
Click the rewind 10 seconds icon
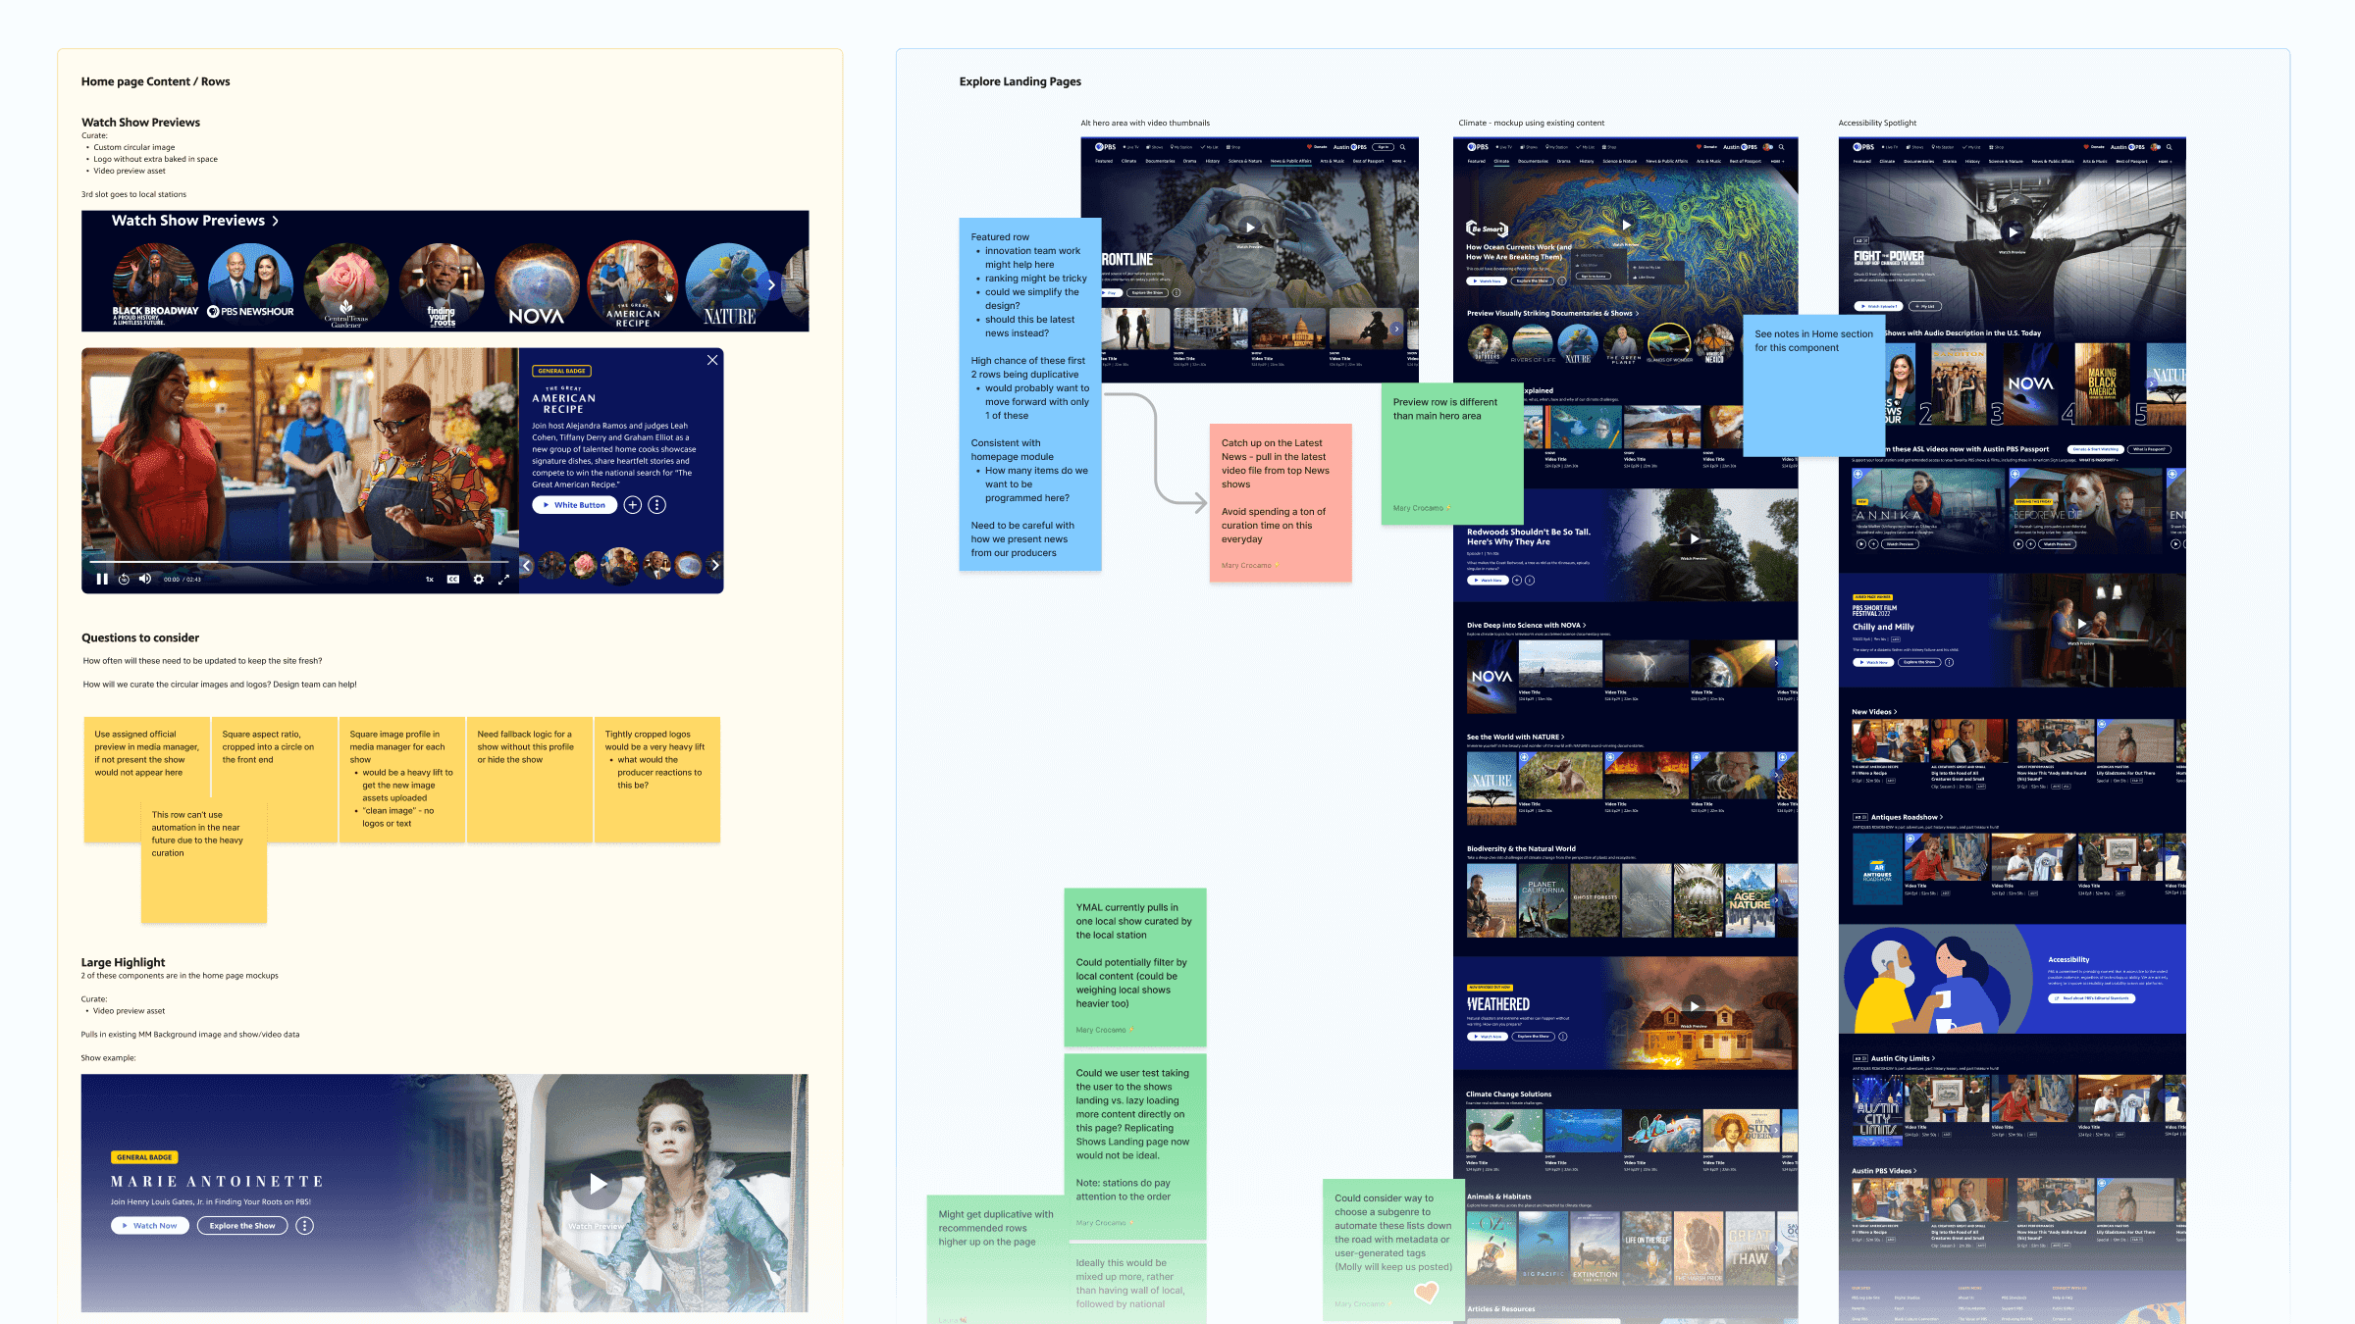click(x=124, y=579)
